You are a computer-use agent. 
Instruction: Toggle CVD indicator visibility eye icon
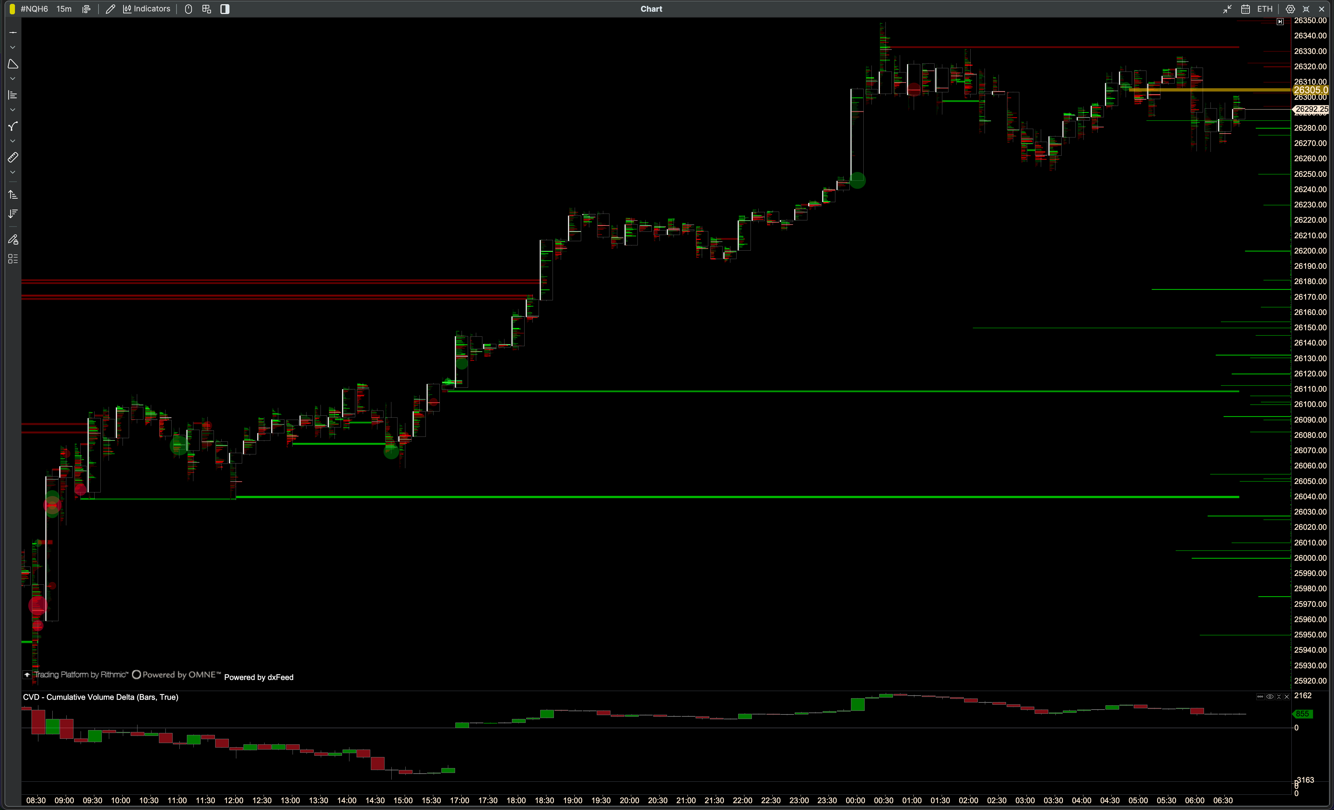click(1270, 697)
